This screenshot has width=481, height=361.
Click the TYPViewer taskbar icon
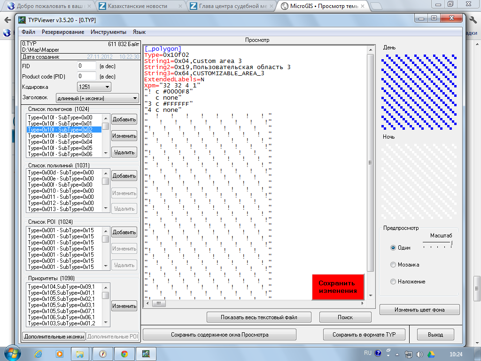point(146,353)
